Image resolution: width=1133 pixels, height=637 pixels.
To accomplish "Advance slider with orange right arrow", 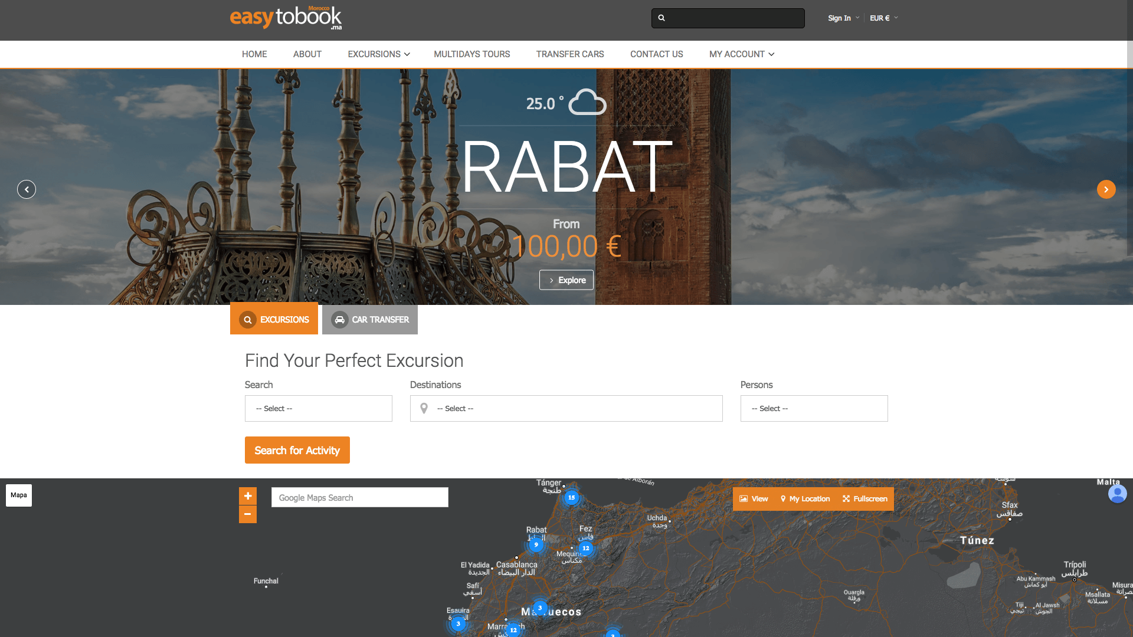I will (x=1106, y=189).
